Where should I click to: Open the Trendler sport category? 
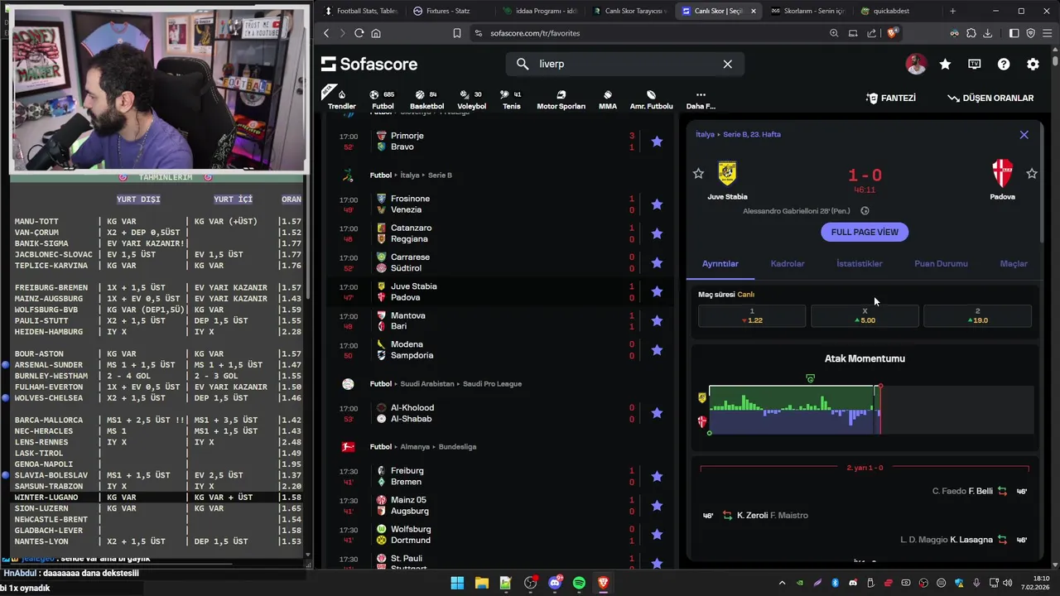click(x=341, y=99)
